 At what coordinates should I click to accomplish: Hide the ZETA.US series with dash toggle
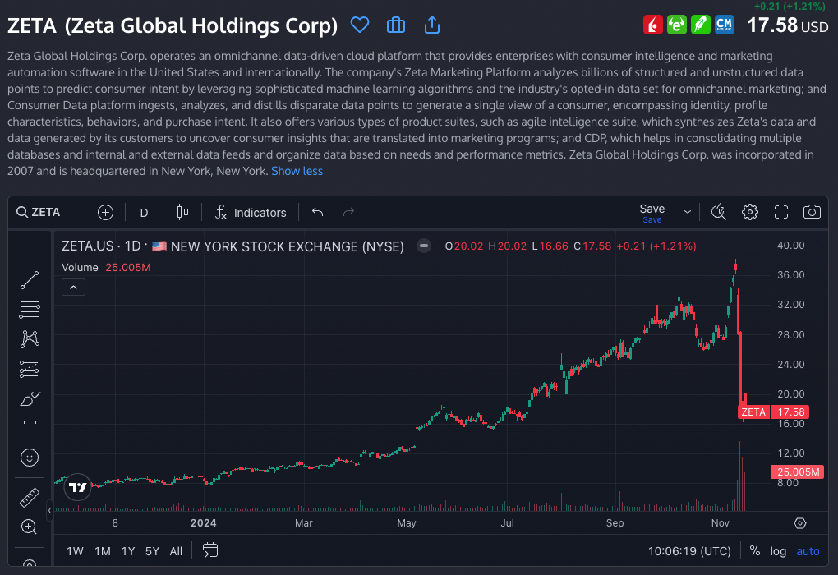424,246
